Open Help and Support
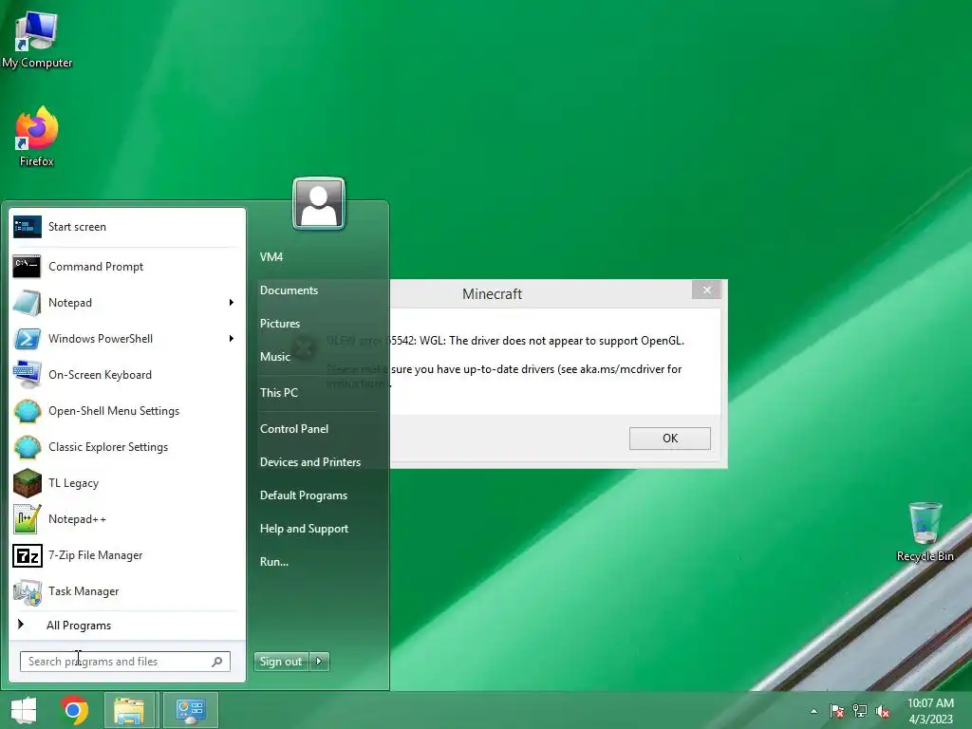This screenshot has height=729, width=972. [x=304, y=529]
